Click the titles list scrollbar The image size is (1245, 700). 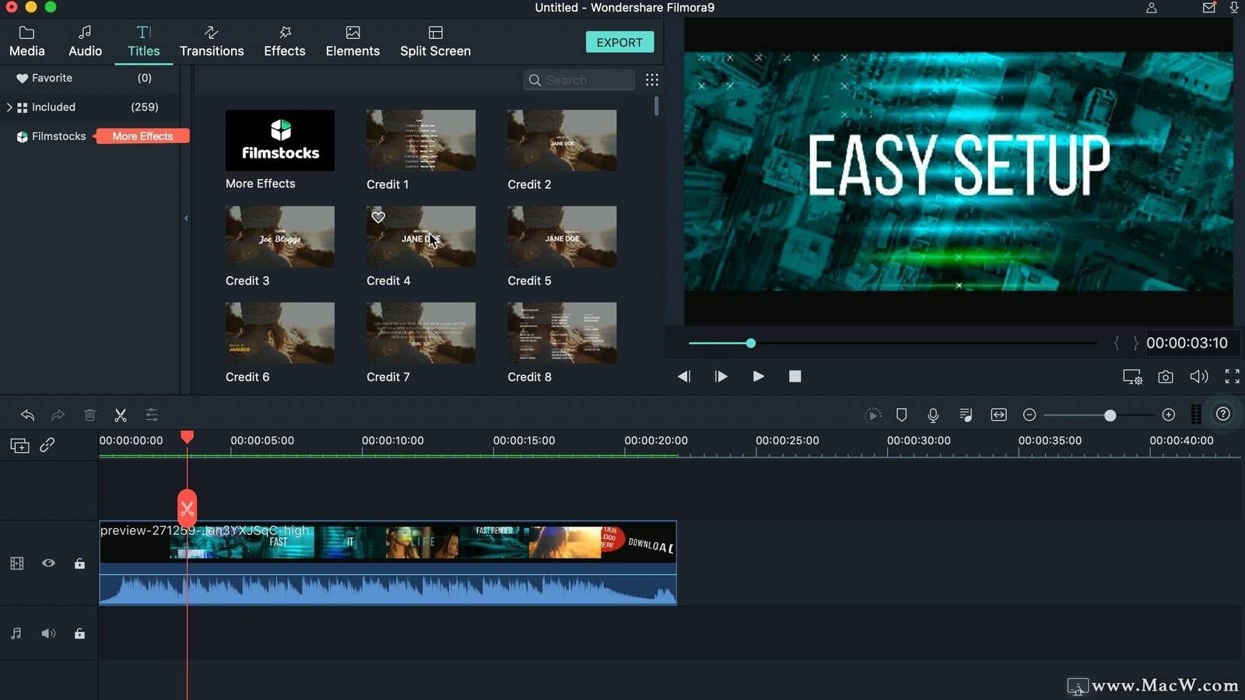pyautogui.click(x=657, y=105)
